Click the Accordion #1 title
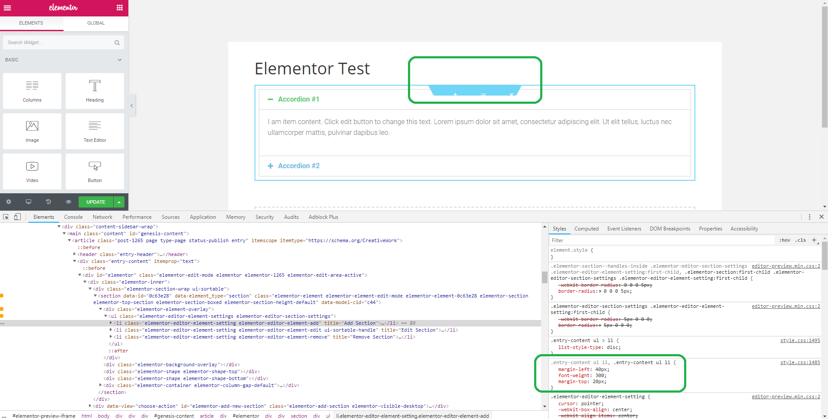This screenshot has height=419, width=828. (299, 99)
